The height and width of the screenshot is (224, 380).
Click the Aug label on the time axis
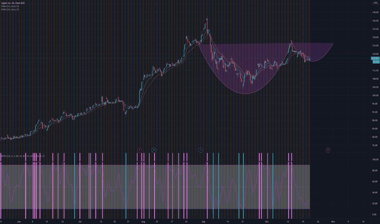coord(143,222)
